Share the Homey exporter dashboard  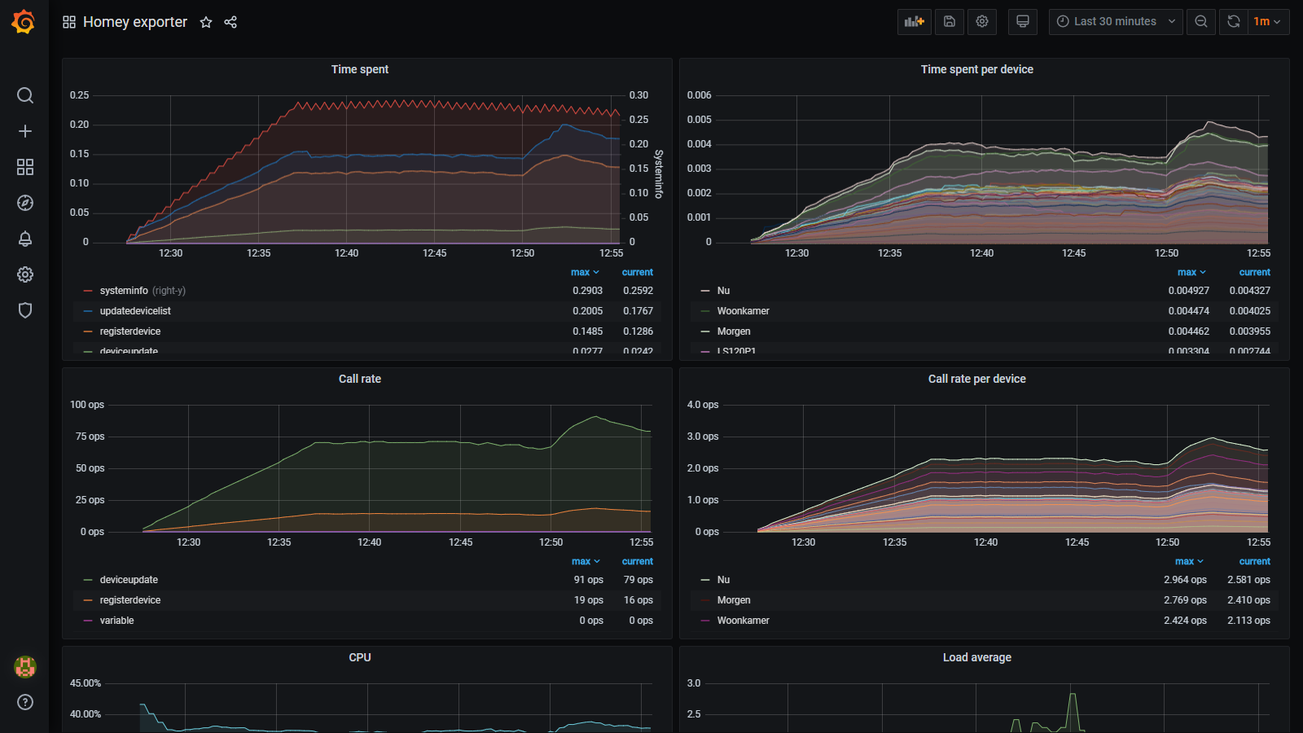(x=230, y=22)
